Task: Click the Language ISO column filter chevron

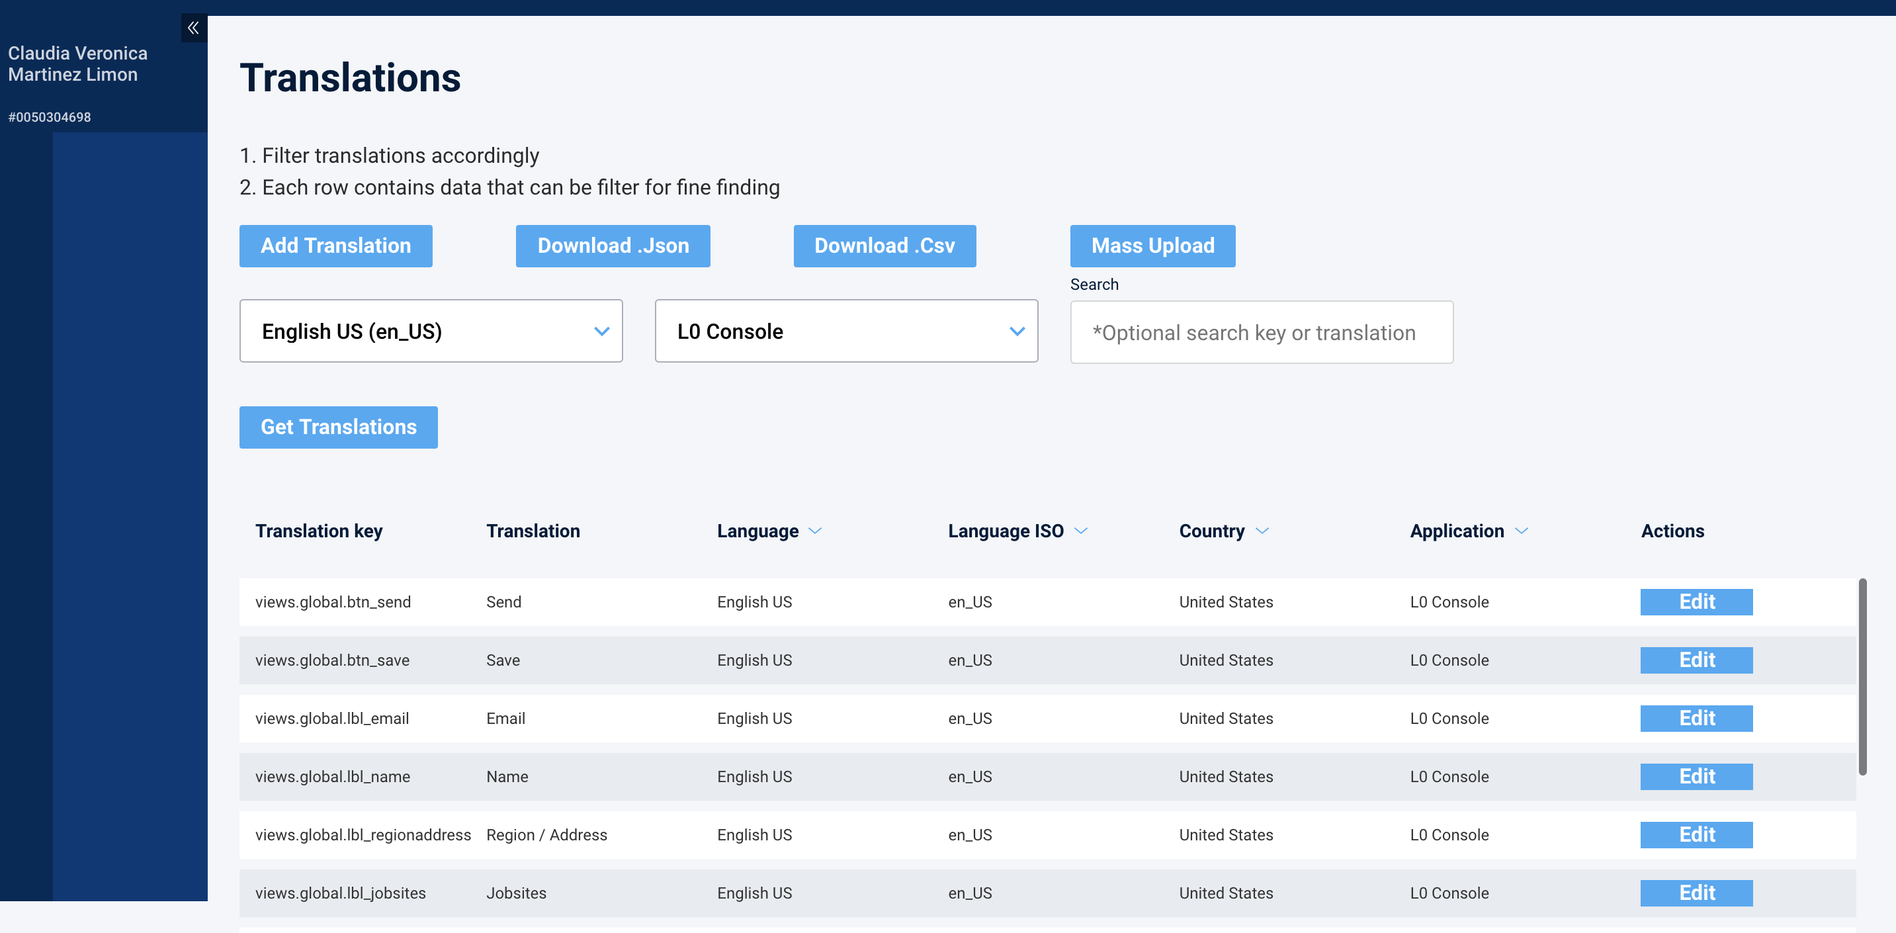Action: (x=1080, y=531)
